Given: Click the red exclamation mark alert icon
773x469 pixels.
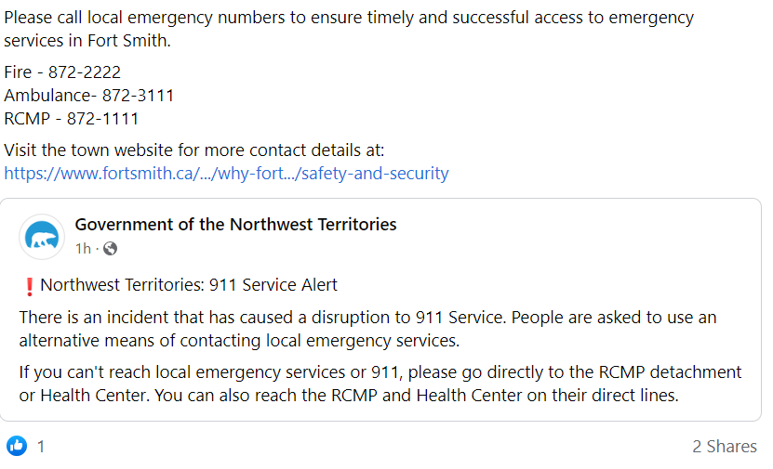Looking at the screenshot, I should 28,286.
